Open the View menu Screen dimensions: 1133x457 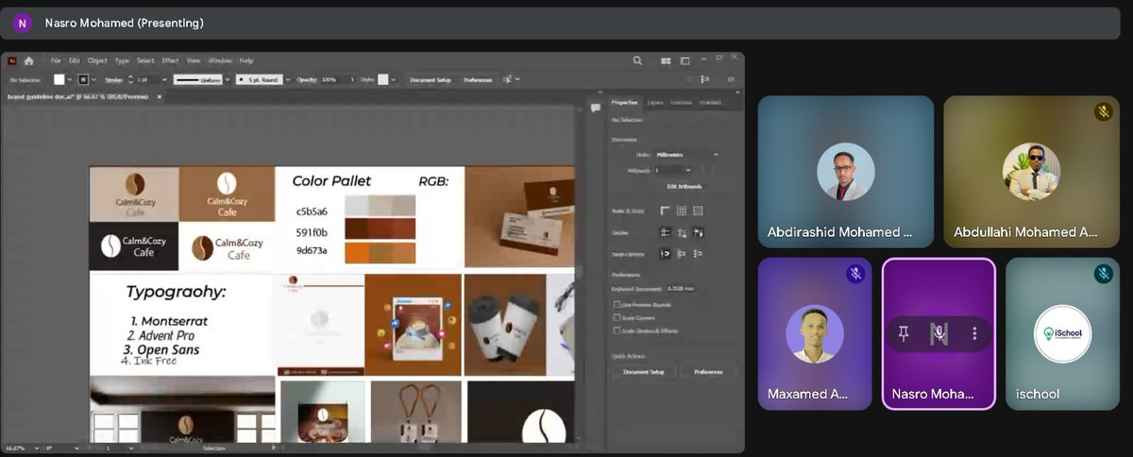(194, 60)
